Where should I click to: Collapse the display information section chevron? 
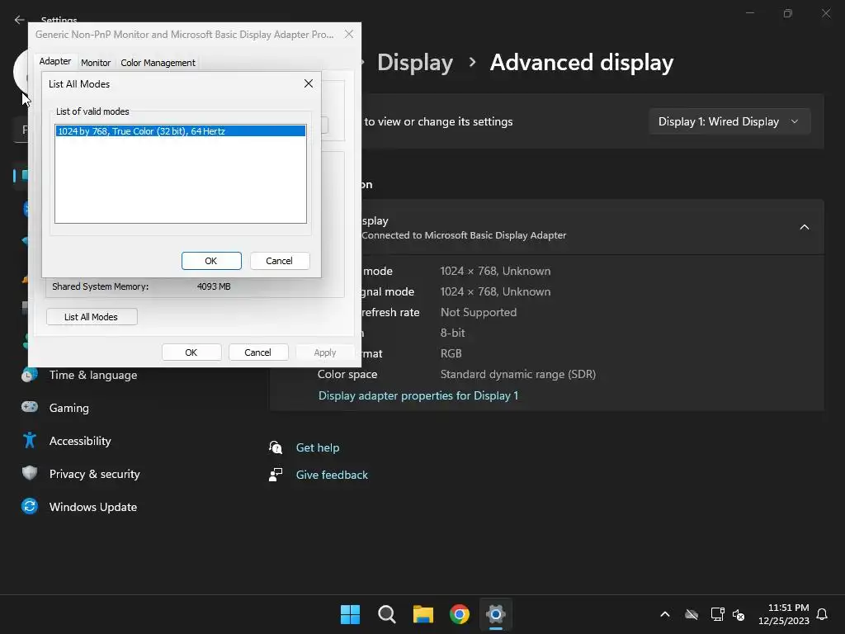(804, 228)
